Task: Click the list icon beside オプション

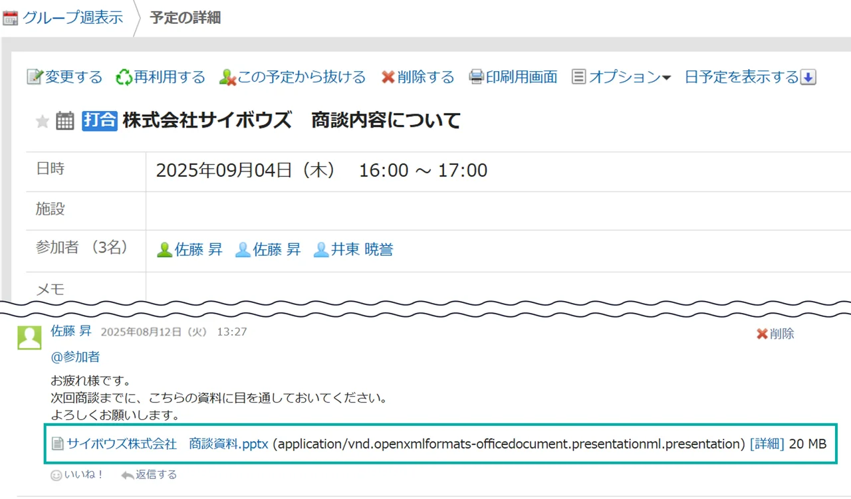Action: (x=579, y=77)
